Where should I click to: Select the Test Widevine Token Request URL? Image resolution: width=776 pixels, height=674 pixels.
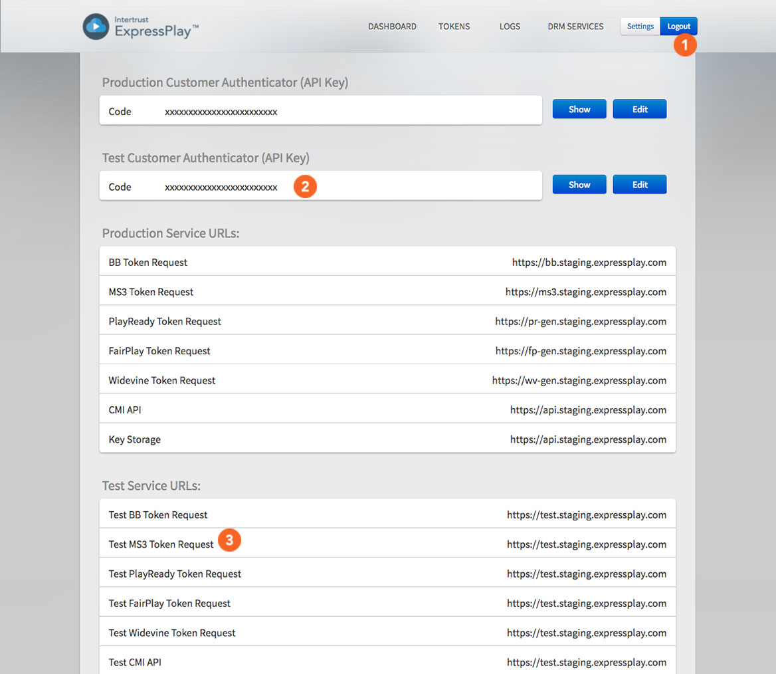587,633
